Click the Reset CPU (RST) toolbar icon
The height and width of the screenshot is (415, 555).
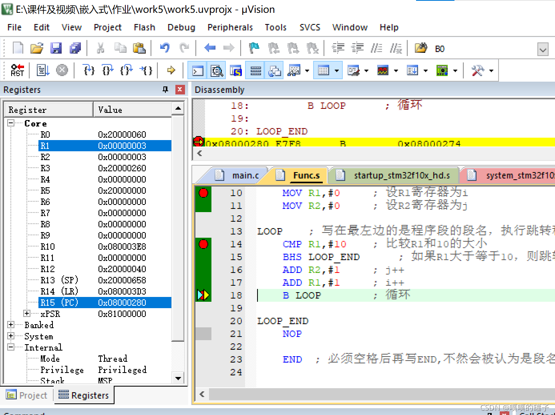point(17,70)
